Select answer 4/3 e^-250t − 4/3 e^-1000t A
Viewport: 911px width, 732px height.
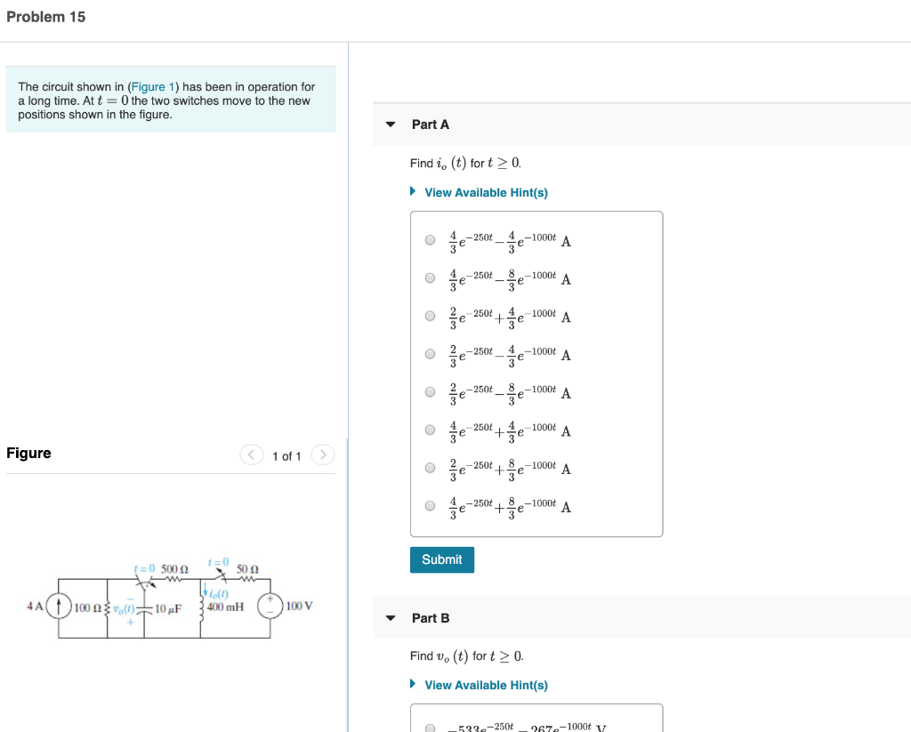(x=430, y=240)
